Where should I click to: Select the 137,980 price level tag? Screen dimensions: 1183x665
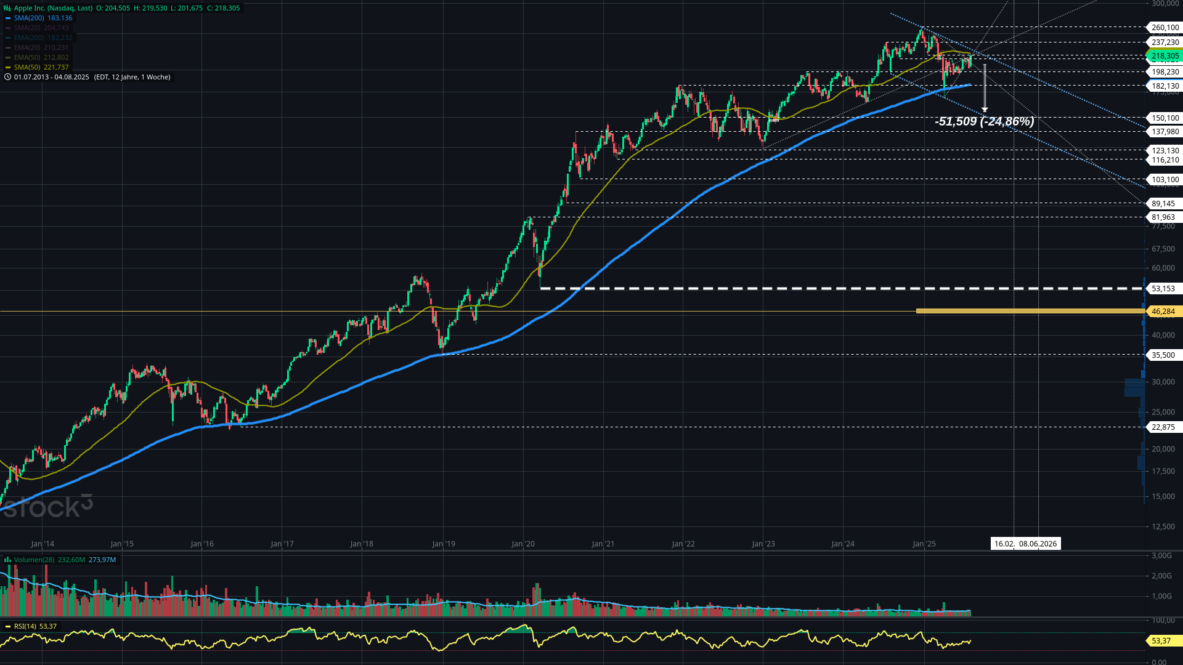pos(1164,132)
